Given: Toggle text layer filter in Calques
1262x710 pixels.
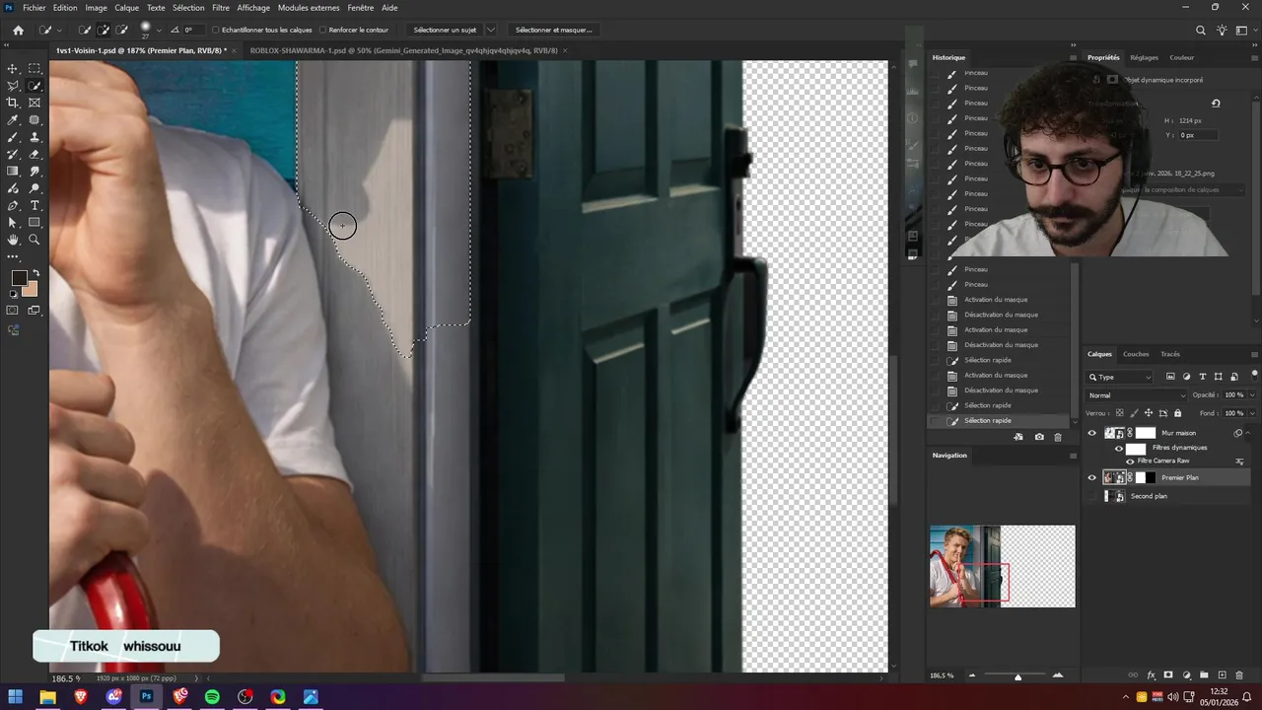Looking at the screenshot, I should click(x=1202, y=377).
